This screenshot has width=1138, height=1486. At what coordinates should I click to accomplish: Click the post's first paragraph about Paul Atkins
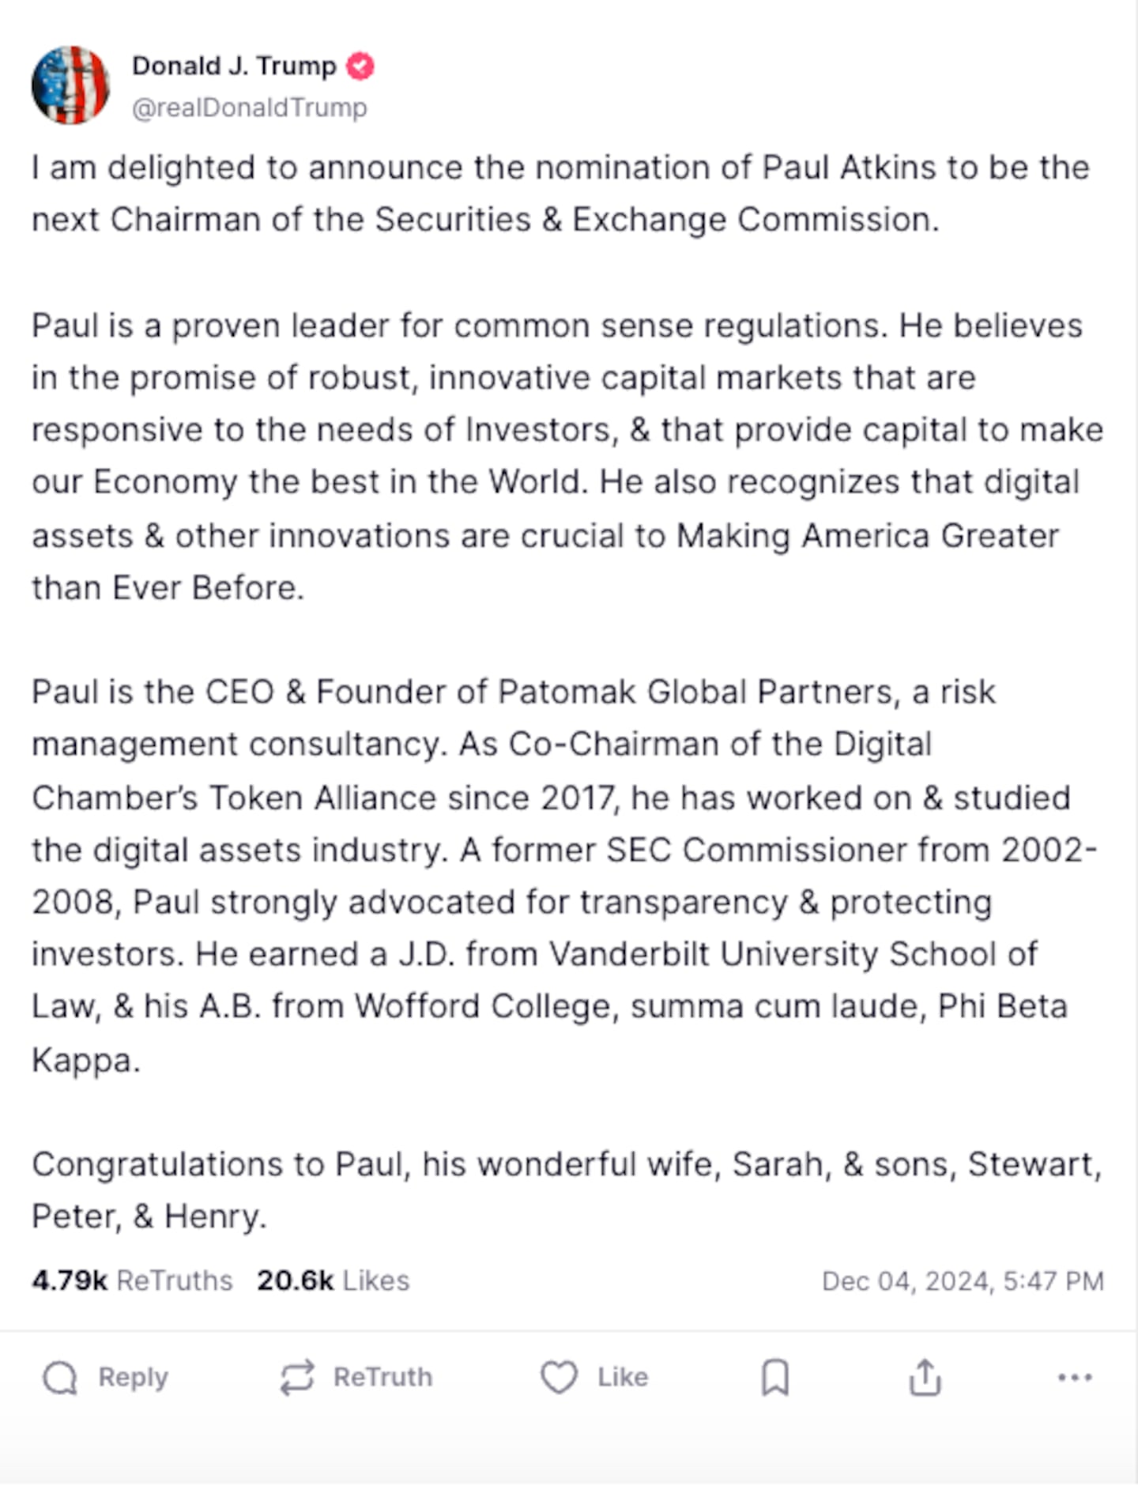[x=561, y=194]
